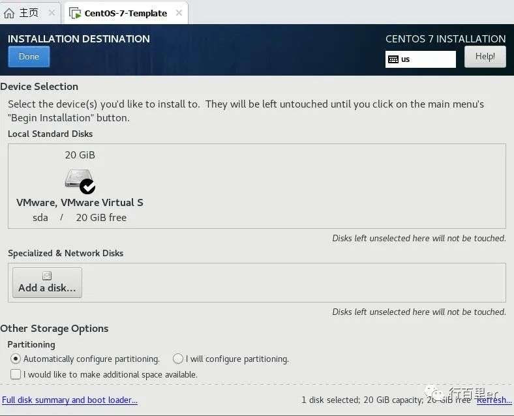Click the sda / 20 GiB free text

click(x=80, y=218)
